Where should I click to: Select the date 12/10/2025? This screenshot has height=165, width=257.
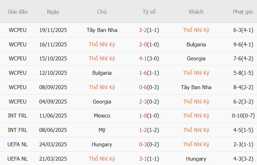point(53,73)
